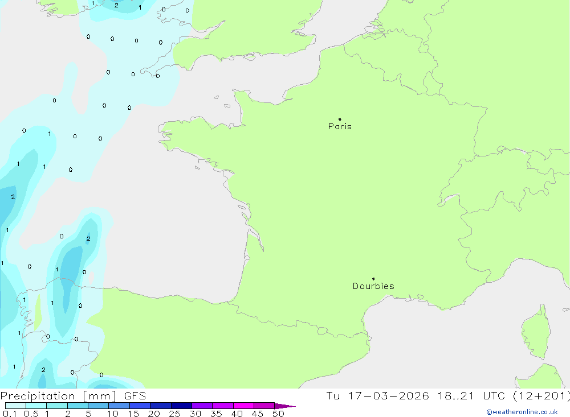Pick the 25–30 mm legend color box
The height and width of the screenshot is (417, 570).
tap(181, 406)
